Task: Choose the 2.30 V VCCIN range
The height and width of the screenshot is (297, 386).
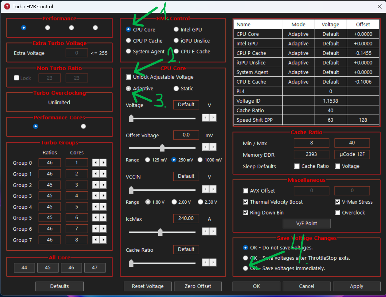Action: pyautogui.click(x=200, y=202)
